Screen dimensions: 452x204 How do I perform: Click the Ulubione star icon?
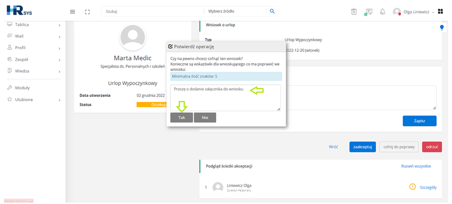click(9, 99)
